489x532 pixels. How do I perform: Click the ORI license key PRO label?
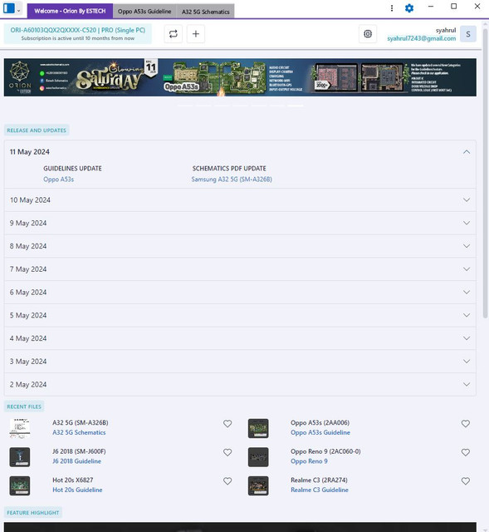pos(77,30)
